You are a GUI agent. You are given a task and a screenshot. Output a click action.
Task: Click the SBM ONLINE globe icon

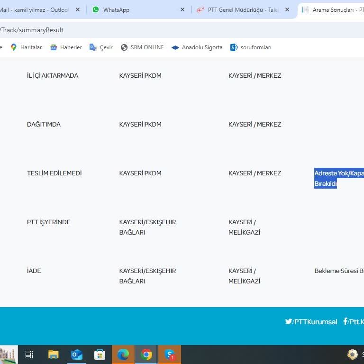(124, 47)
